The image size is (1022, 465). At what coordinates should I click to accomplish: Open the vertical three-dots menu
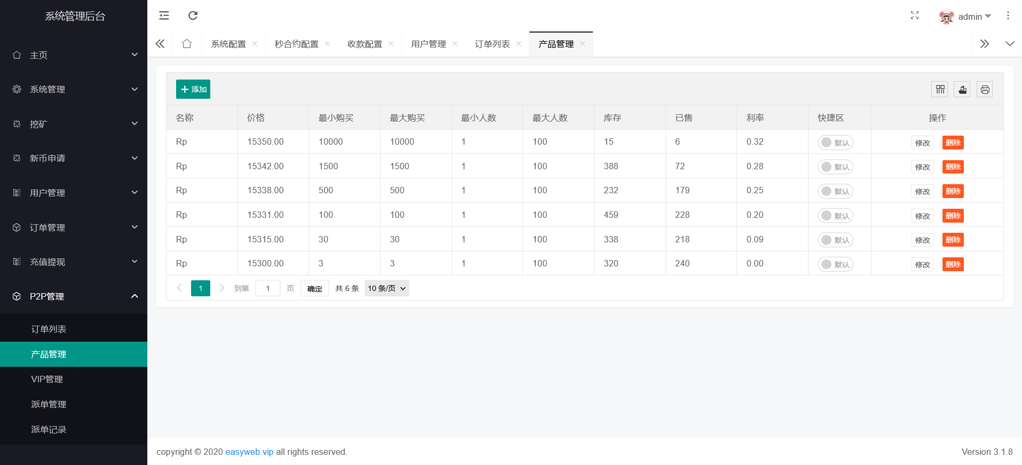(x=1008, y=15)
